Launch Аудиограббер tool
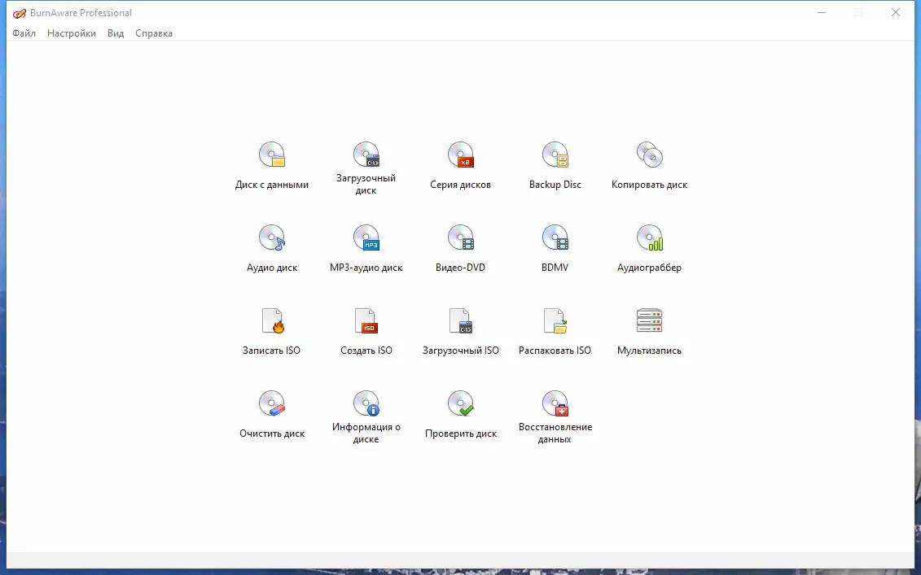The height and width of the screenshot is (575, 921). [649, 237]
